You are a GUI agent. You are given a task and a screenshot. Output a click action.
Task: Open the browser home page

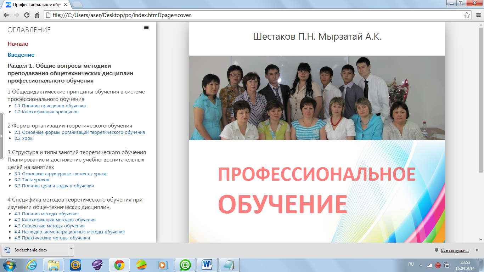(37, 15)
